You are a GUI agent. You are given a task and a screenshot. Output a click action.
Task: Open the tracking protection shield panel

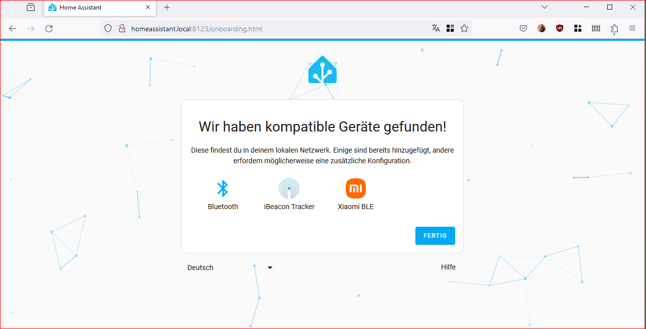[x=108, y=29]
